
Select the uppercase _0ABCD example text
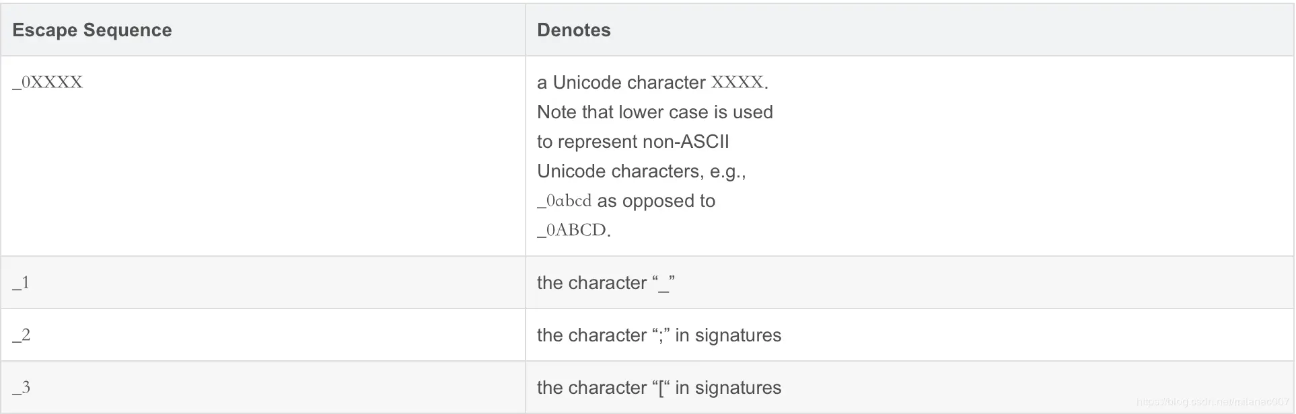point(572,231)
